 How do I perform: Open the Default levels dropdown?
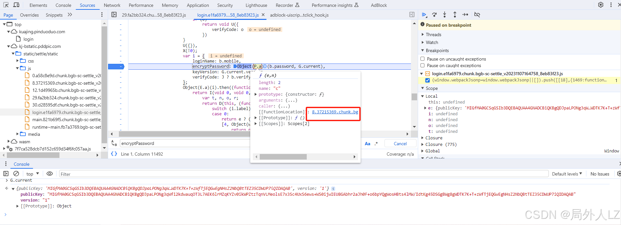pyautogui.click(x=567, y=174)
